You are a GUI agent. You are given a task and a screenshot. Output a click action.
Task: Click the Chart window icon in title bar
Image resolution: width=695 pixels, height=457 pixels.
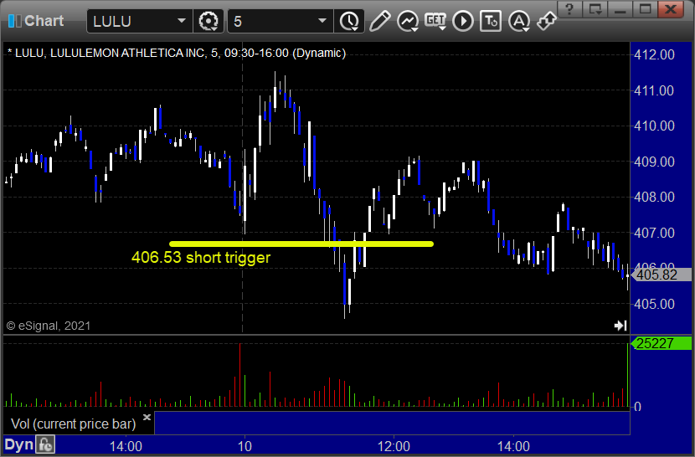(x=14, y=21)
